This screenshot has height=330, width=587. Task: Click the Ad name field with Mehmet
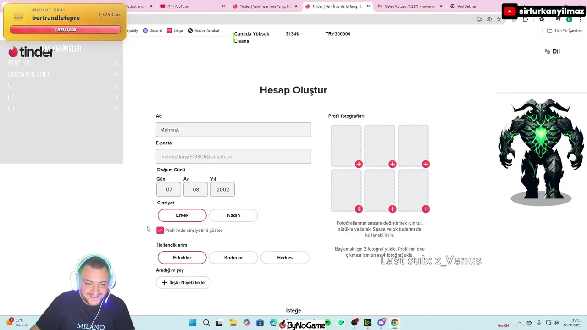tap(233, 130)
